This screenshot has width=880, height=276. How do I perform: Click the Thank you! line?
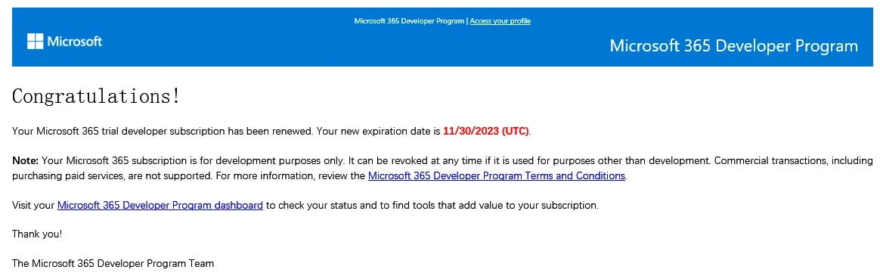tap(37, 234)
